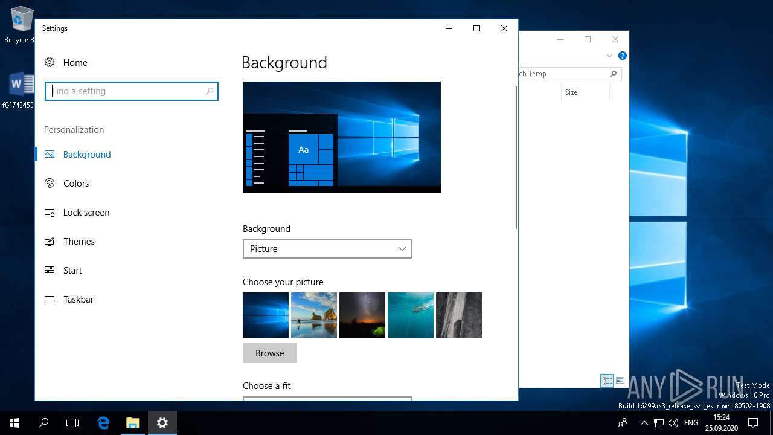Open Themes settings

click(x=79, y=241)
